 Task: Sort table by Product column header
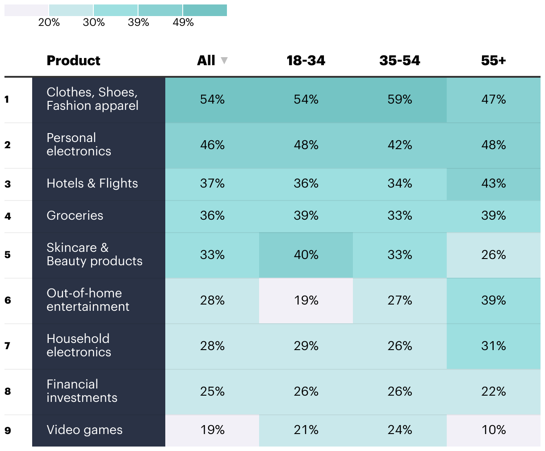point(73,61)
